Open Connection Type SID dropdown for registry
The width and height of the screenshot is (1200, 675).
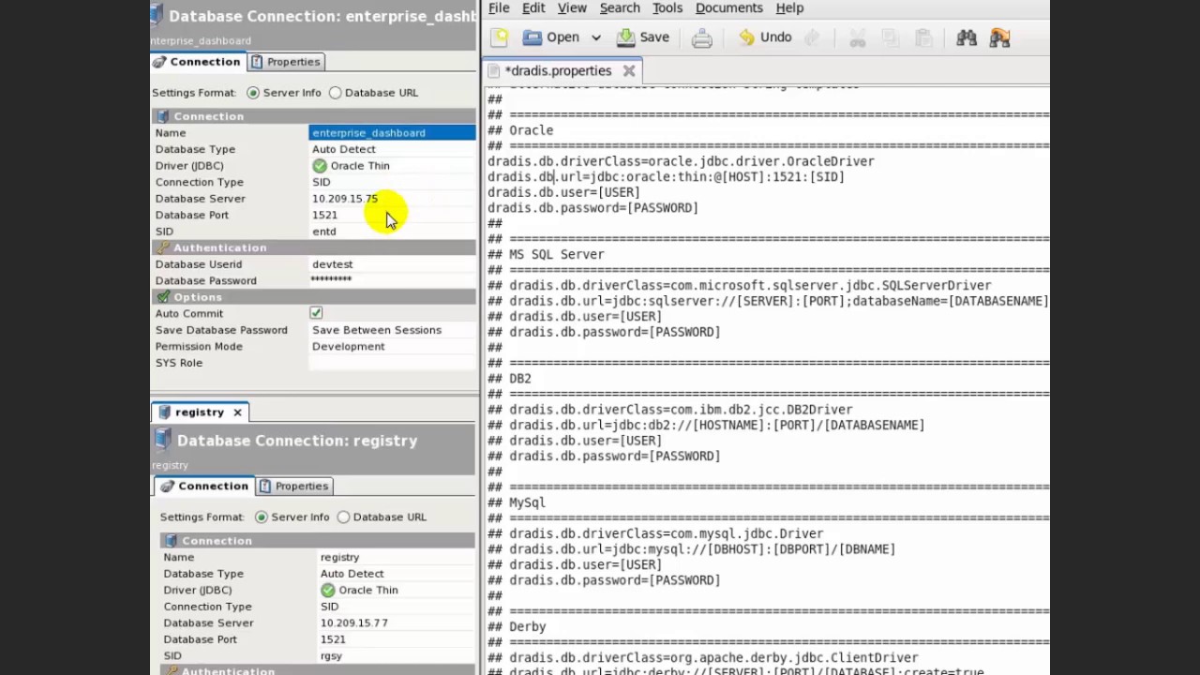(397, 607)
